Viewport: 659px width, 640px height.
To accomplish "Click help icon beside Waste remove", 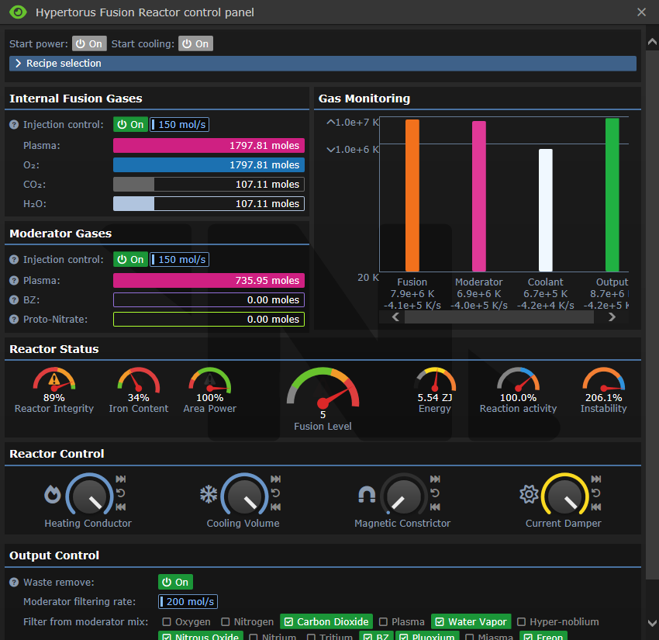I will pos(14,583).
